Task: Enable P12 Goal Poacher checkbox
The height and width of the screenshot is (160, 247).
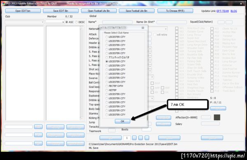Action: 212,69
